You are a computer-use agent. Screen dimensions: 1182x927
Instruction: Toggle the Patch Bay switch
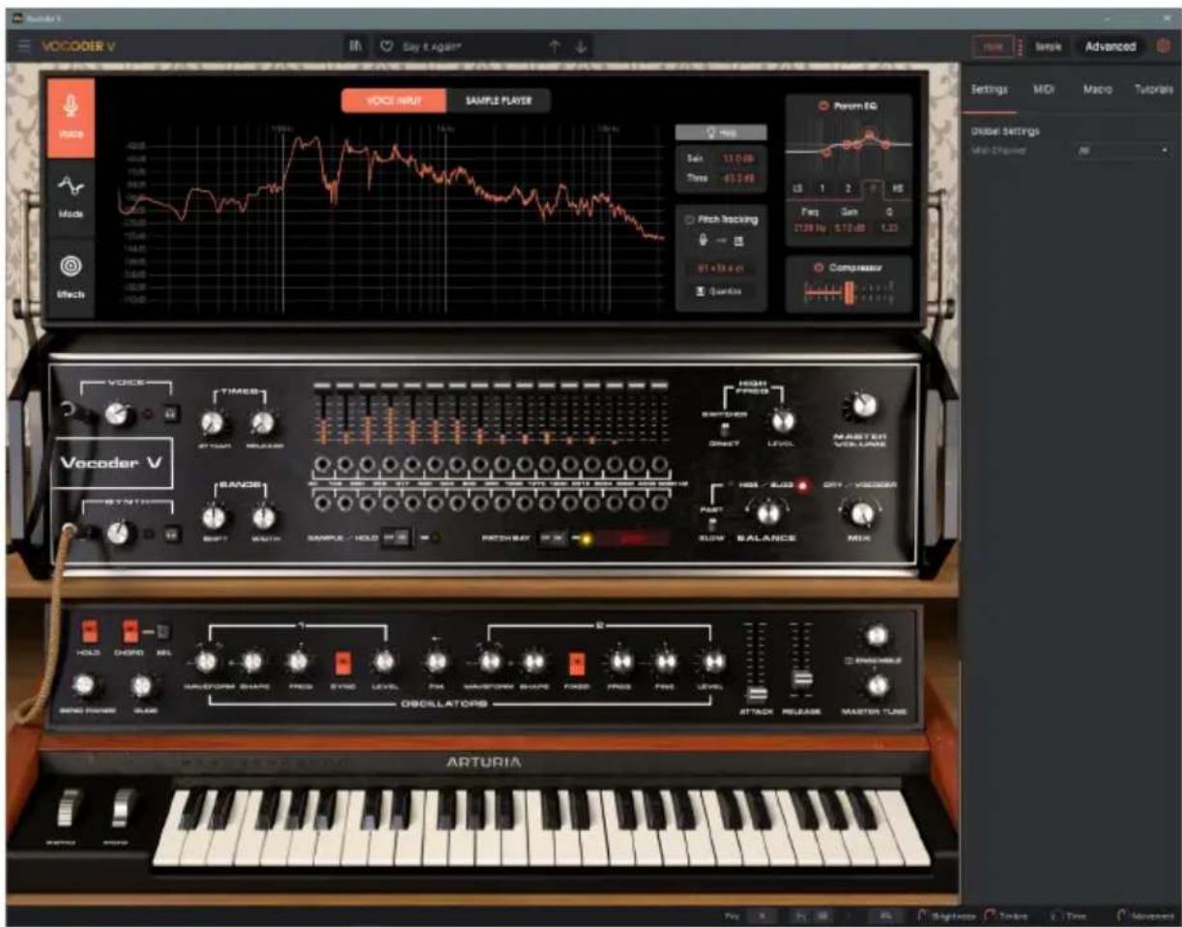(x=552, y=537)
